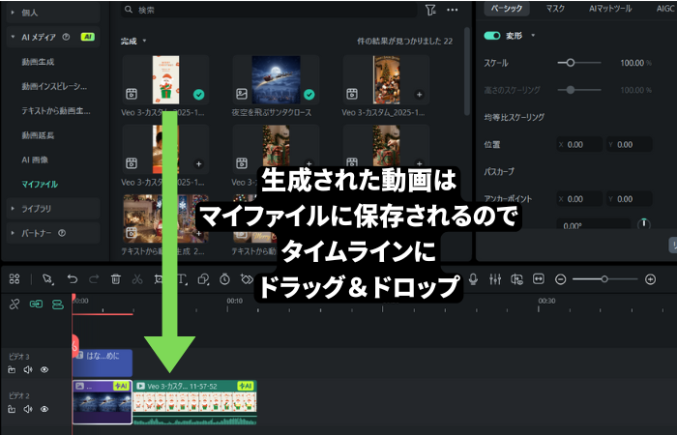Adjust the timeline zoom slider handle
Viewport: 677px width, 435px height.
point(604,279)
